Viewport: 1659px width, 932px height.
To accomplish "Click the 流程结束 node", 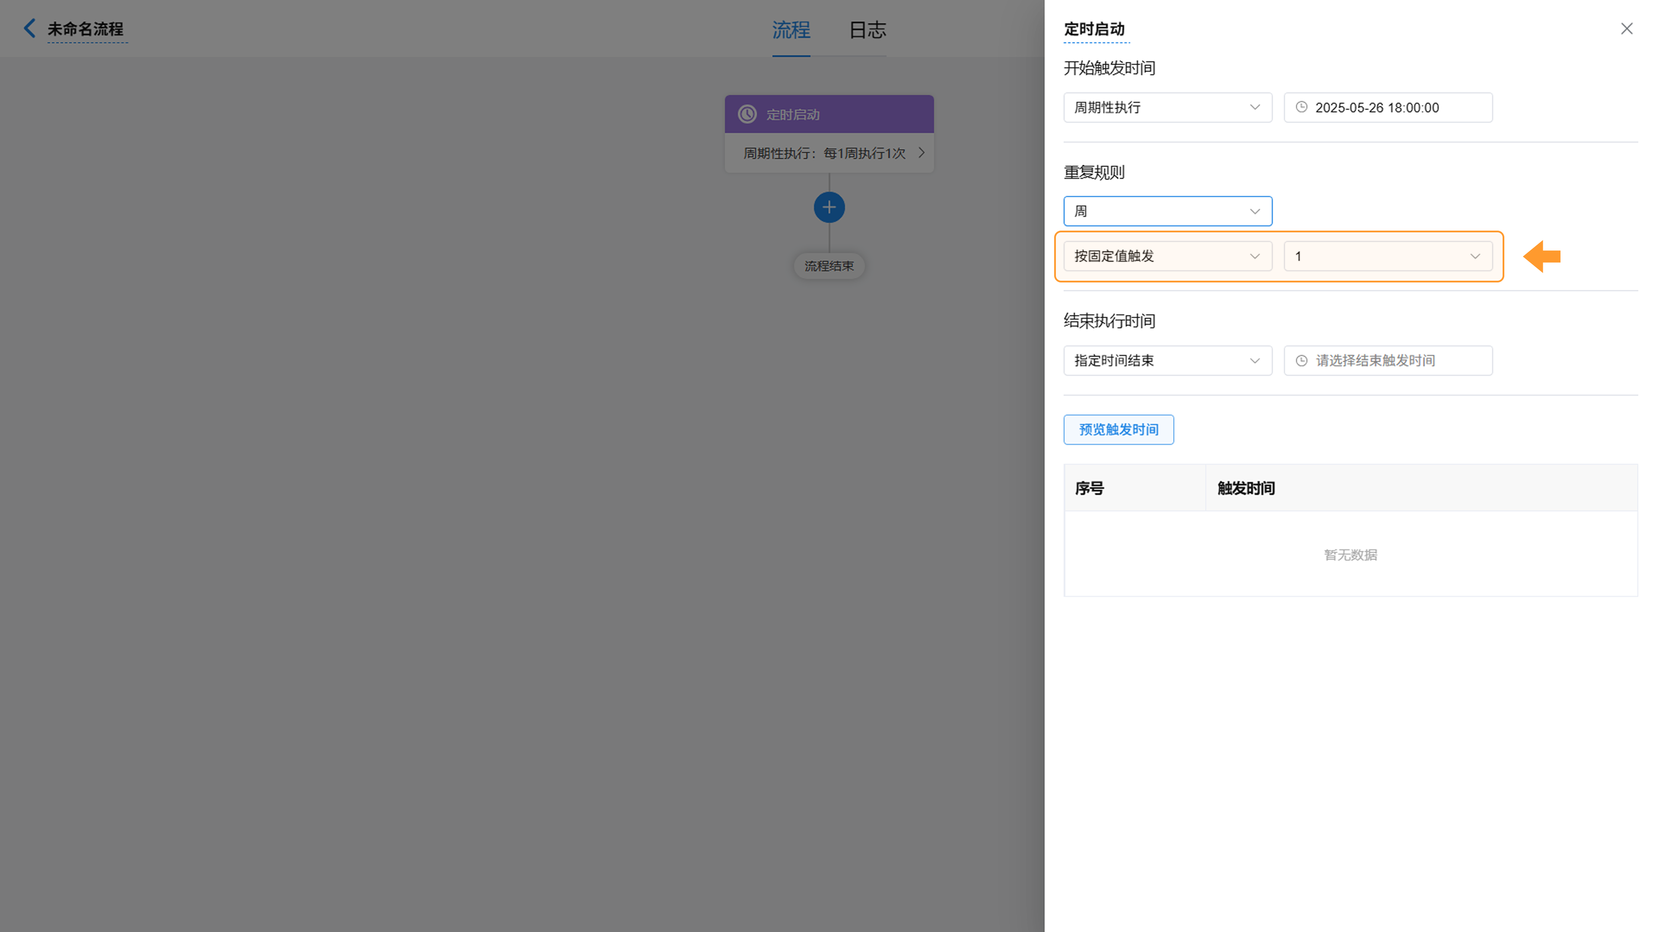I will pos(829,266).
